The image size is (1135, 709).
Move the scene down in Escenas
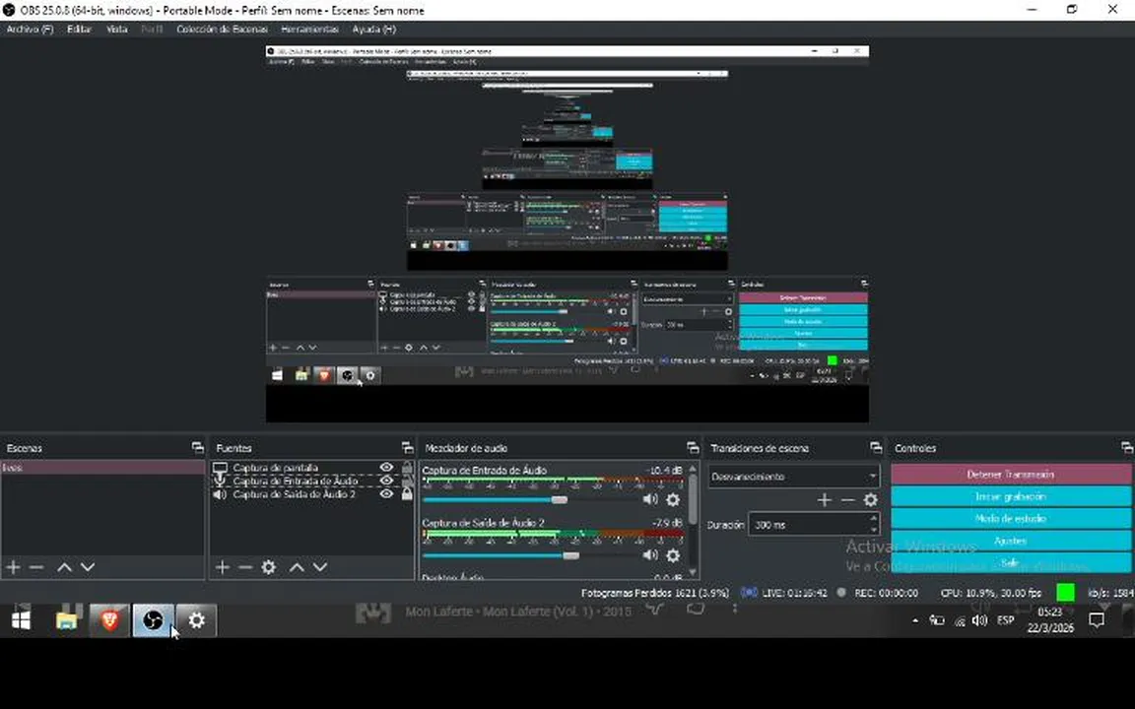click(88, 567)
